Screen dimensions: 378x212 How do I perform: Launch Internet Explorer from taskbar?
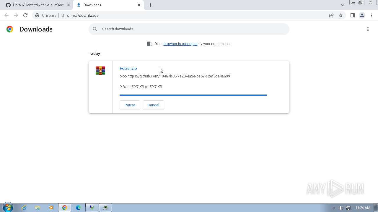24,208
